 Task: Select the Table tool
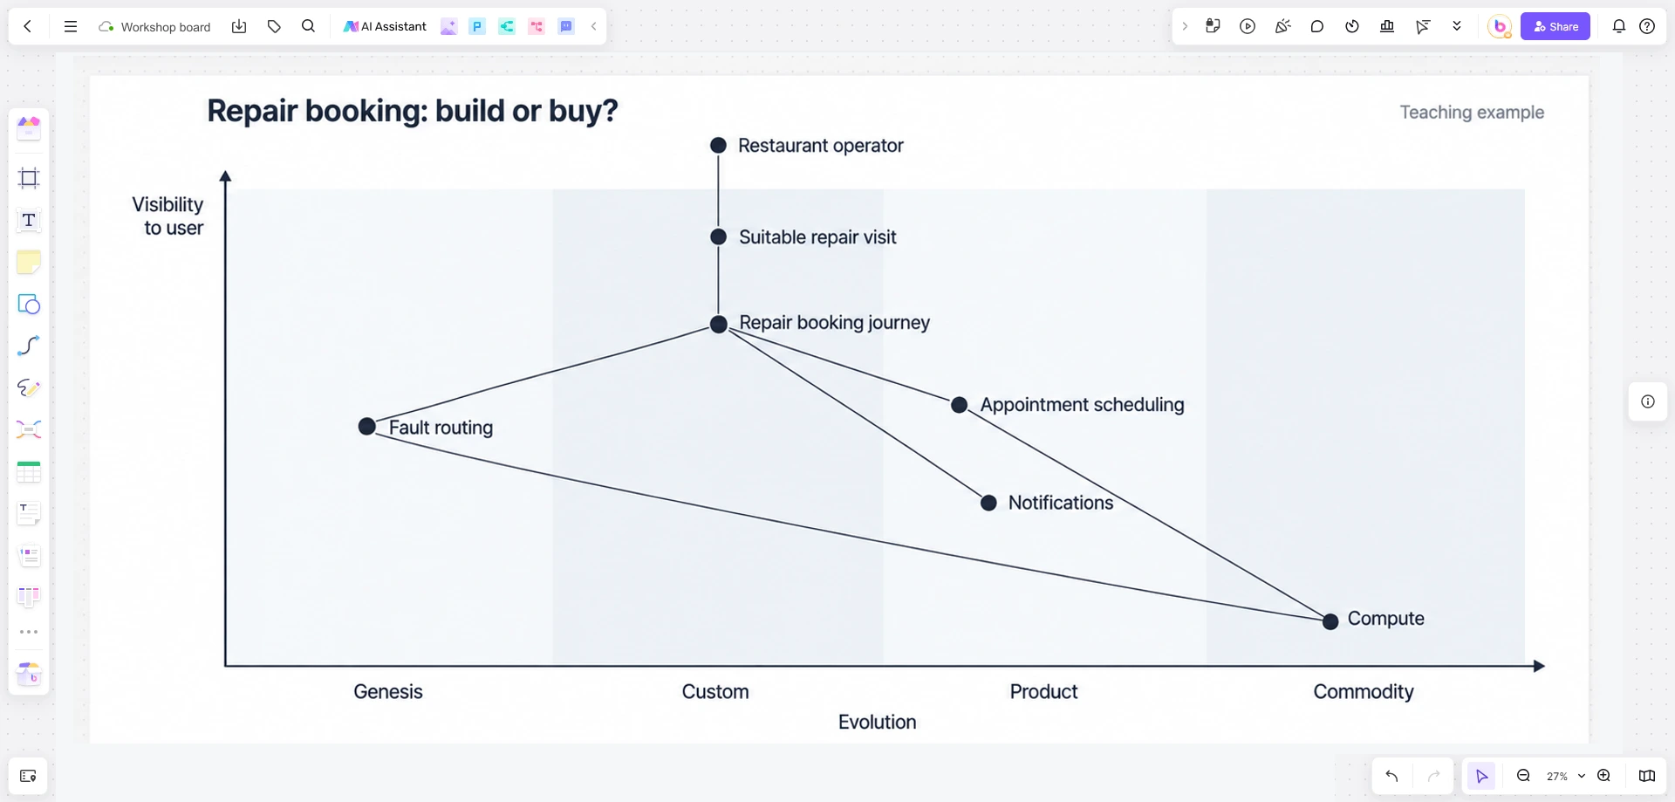pos(29,472)
